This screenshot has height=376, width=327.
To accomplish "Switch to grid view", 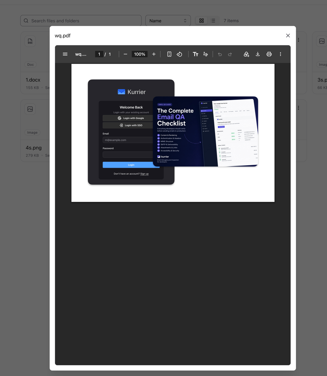I will (201, 21).
